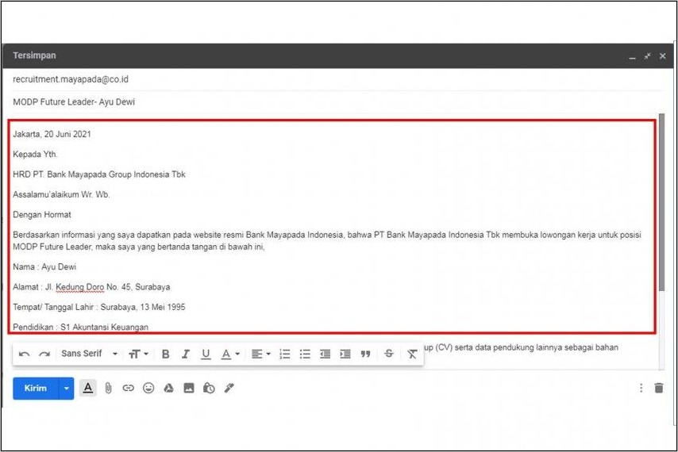The image size is (678, 452).
Task: Toggle bold formatting
Action: (x=165, y=354)
